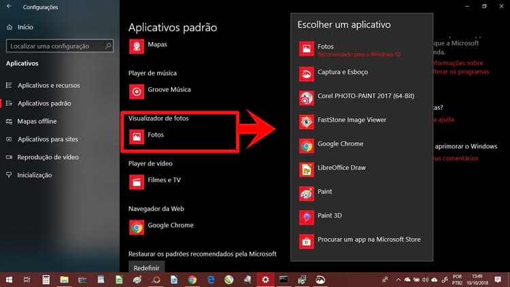Screen dimensions: 510x287
Task: Open Aplicativos e recursos in sidebar
Action: 48,86
